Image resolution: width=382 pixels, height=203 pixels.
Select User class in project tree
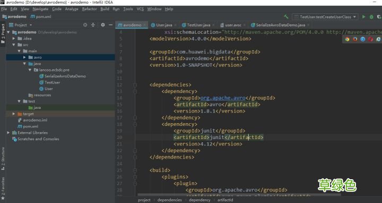(46, 89)
